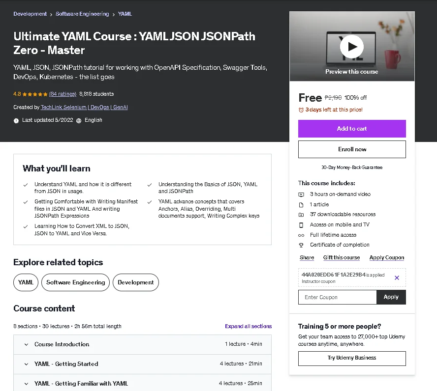Image resolution: width=437 pixels, height=391 pixels.
Task: Click the alarm clock icon beside 3 days left
Action: [301, 110]
